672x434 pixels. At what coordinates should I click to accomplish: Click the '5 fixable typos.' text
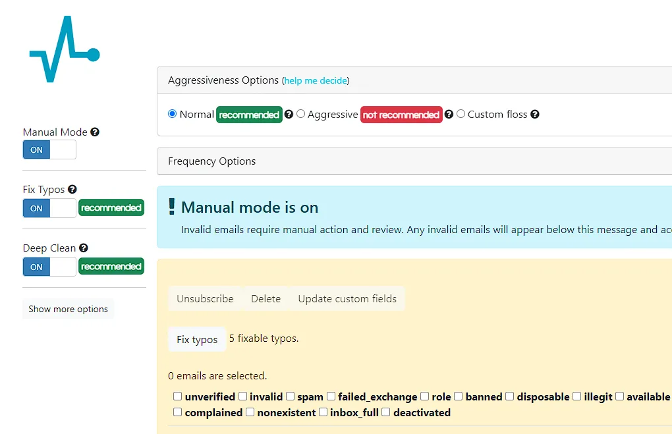pos(264,339)
